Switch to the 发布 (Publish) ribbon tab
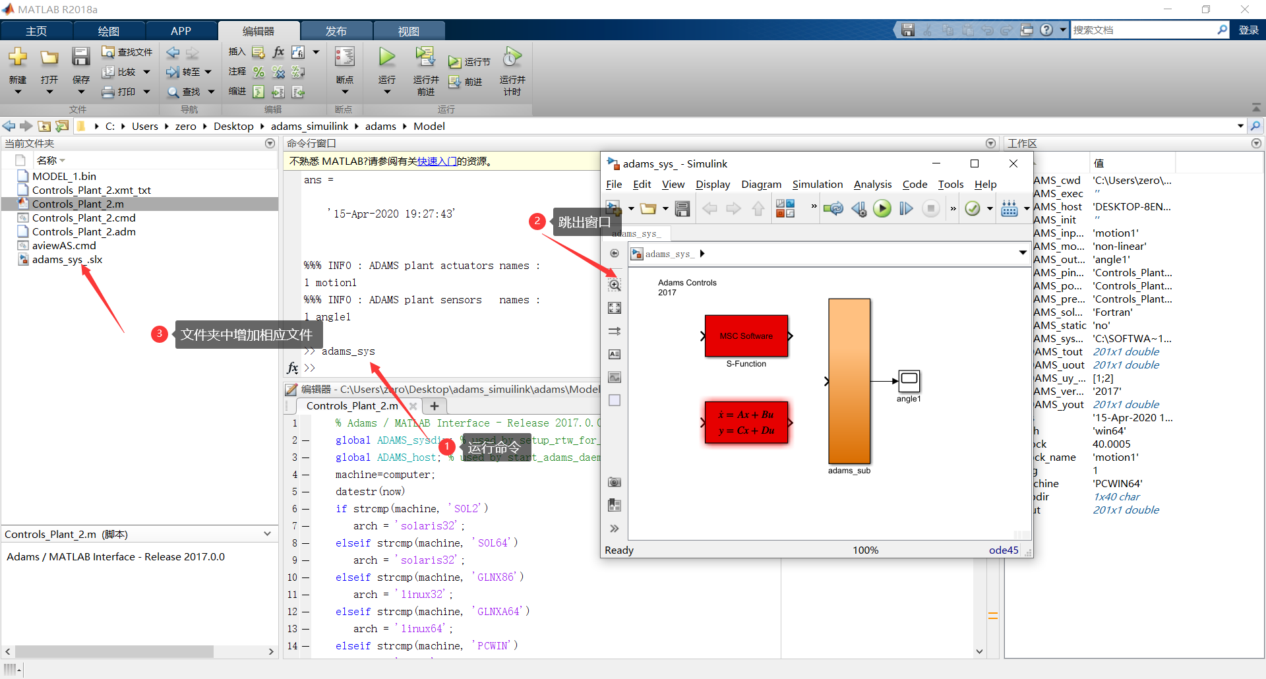 click(337, 30)
